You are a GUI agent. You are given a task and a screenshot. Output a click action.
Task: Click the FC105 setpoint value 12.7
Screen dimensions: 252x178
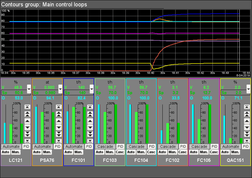click(207, 93)
